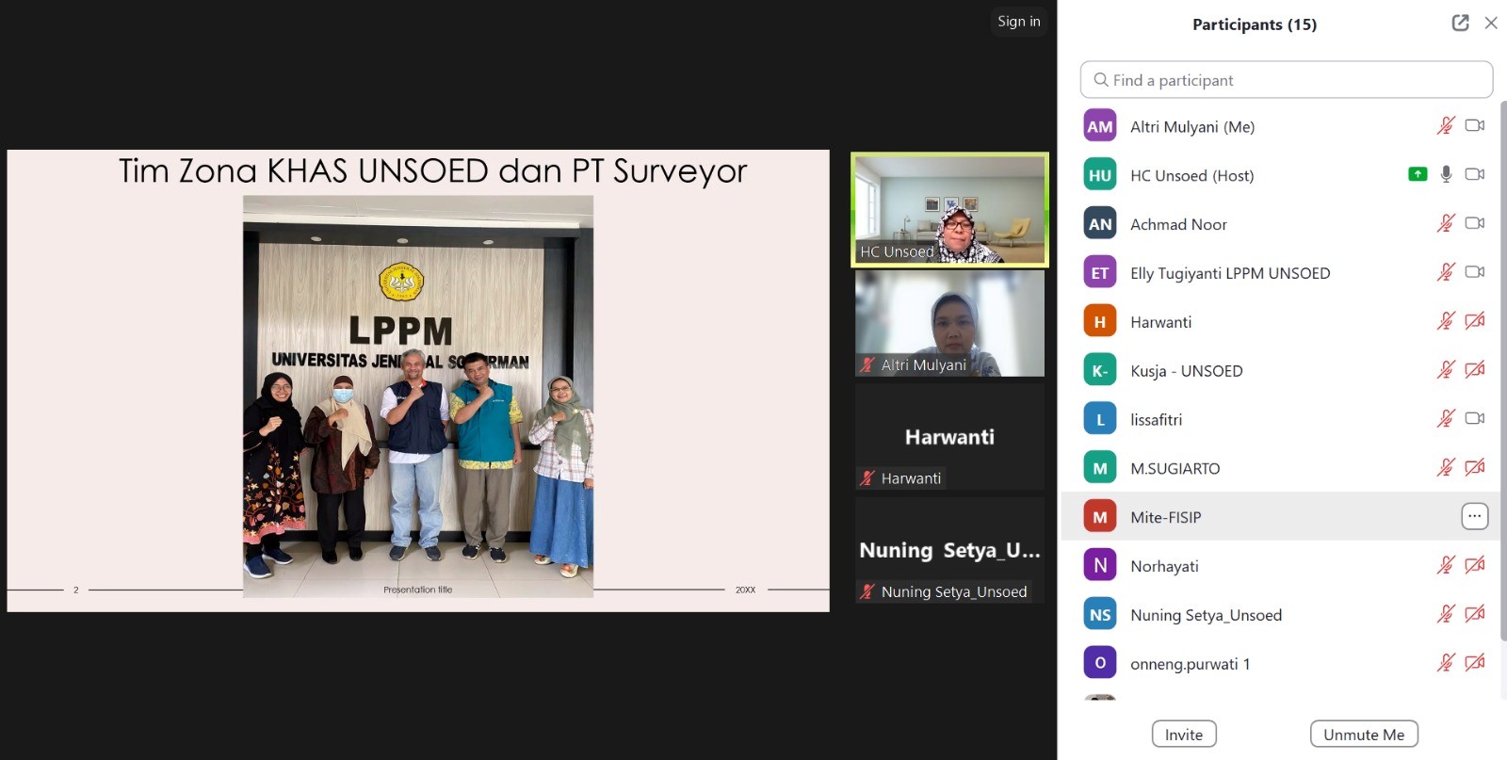Viewport: 1507px width, 760px height.
Task: Click the muted microphone icon for Altri Mulyani
Action: click(x=1446, y=126)
